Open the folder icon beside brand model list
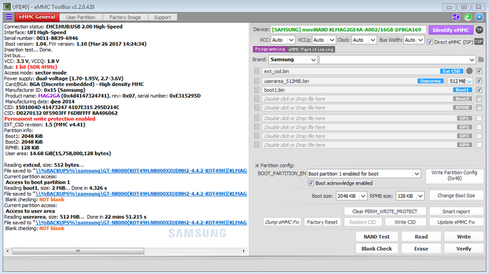The height and width of the screenshot is (274, 489). tap(481, 59)
